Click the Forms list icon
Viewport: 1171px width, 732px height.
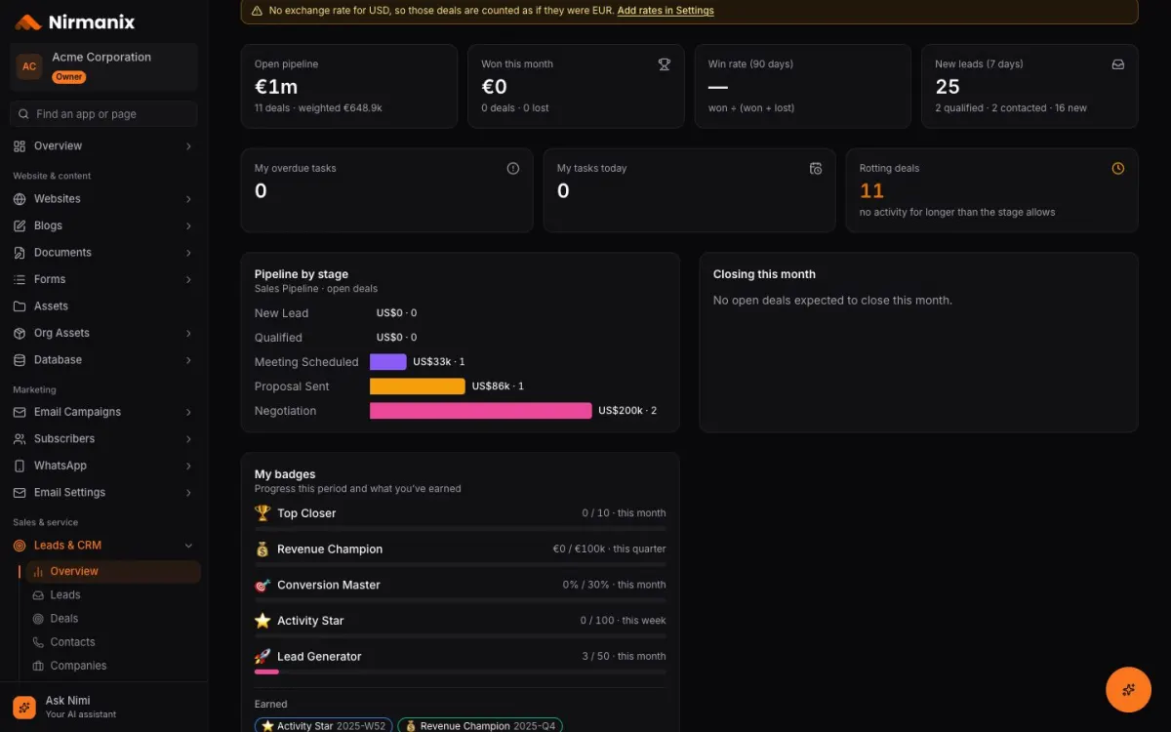20,279
